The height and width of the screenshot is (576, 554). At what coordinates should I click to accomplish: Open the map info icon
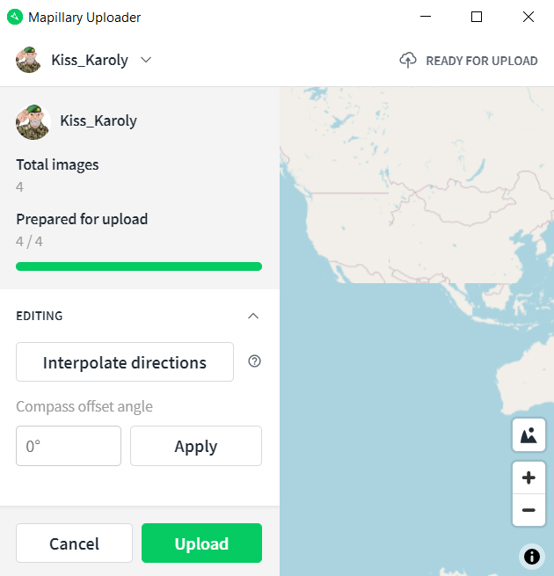coord(532,557)
